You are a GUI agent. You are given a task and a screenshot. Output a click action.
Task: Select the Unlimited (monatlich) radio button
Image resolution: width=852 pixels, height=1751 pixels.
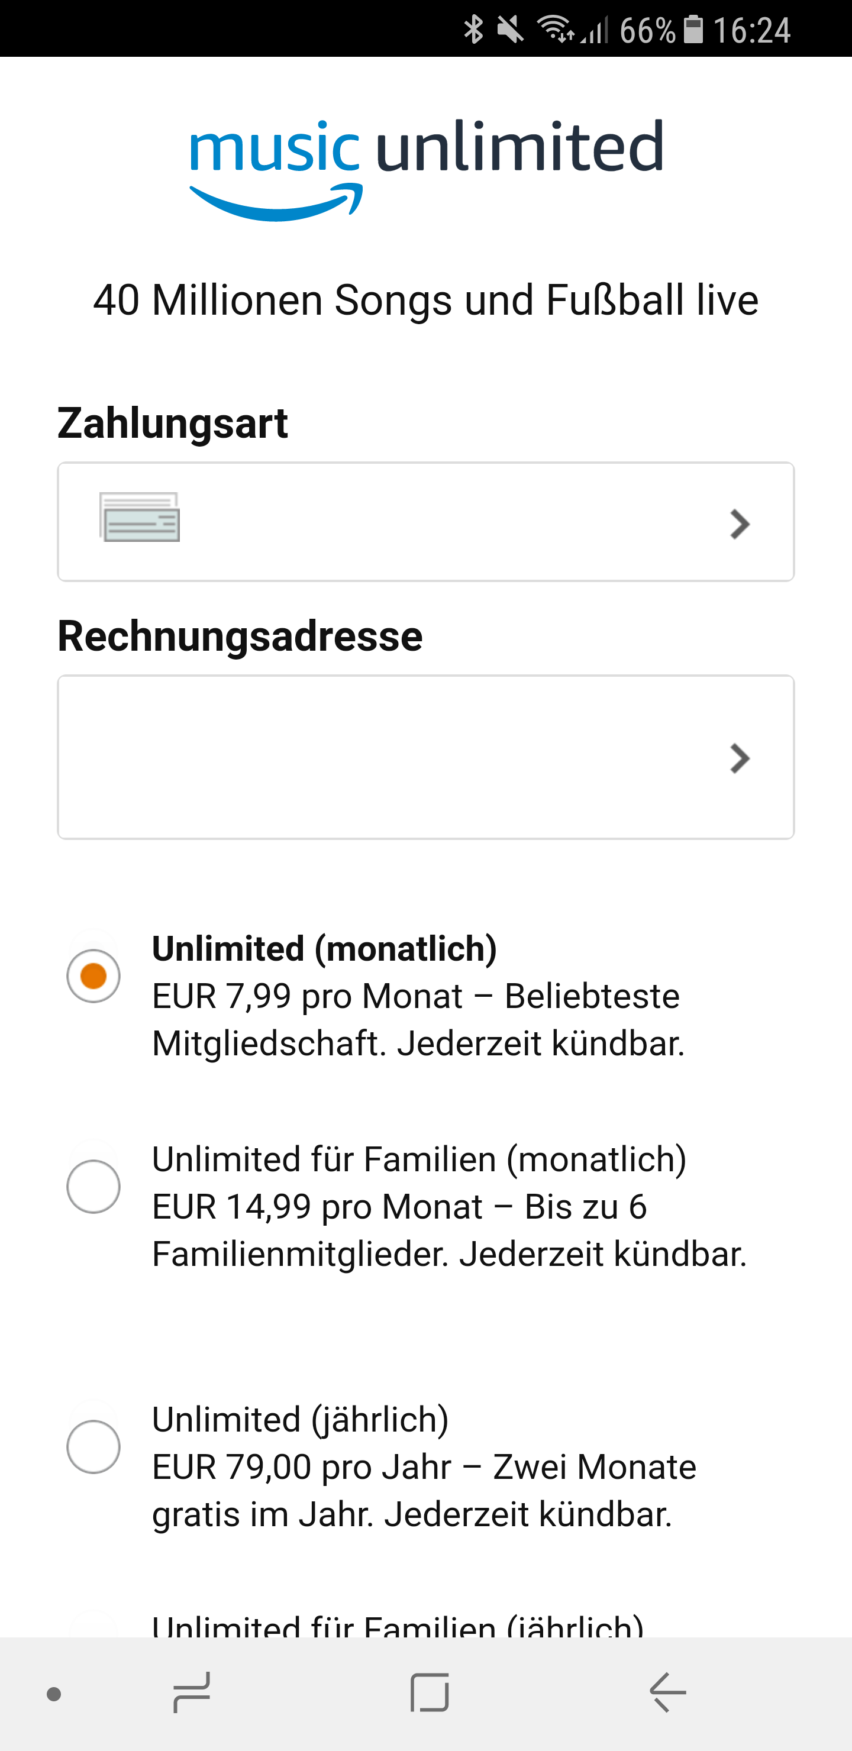pyautogui.click(x=94, y=976)
